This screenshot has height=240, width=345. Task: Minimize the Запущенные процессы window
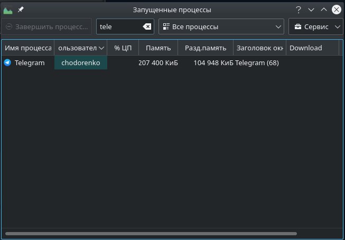tap(311, 10)
